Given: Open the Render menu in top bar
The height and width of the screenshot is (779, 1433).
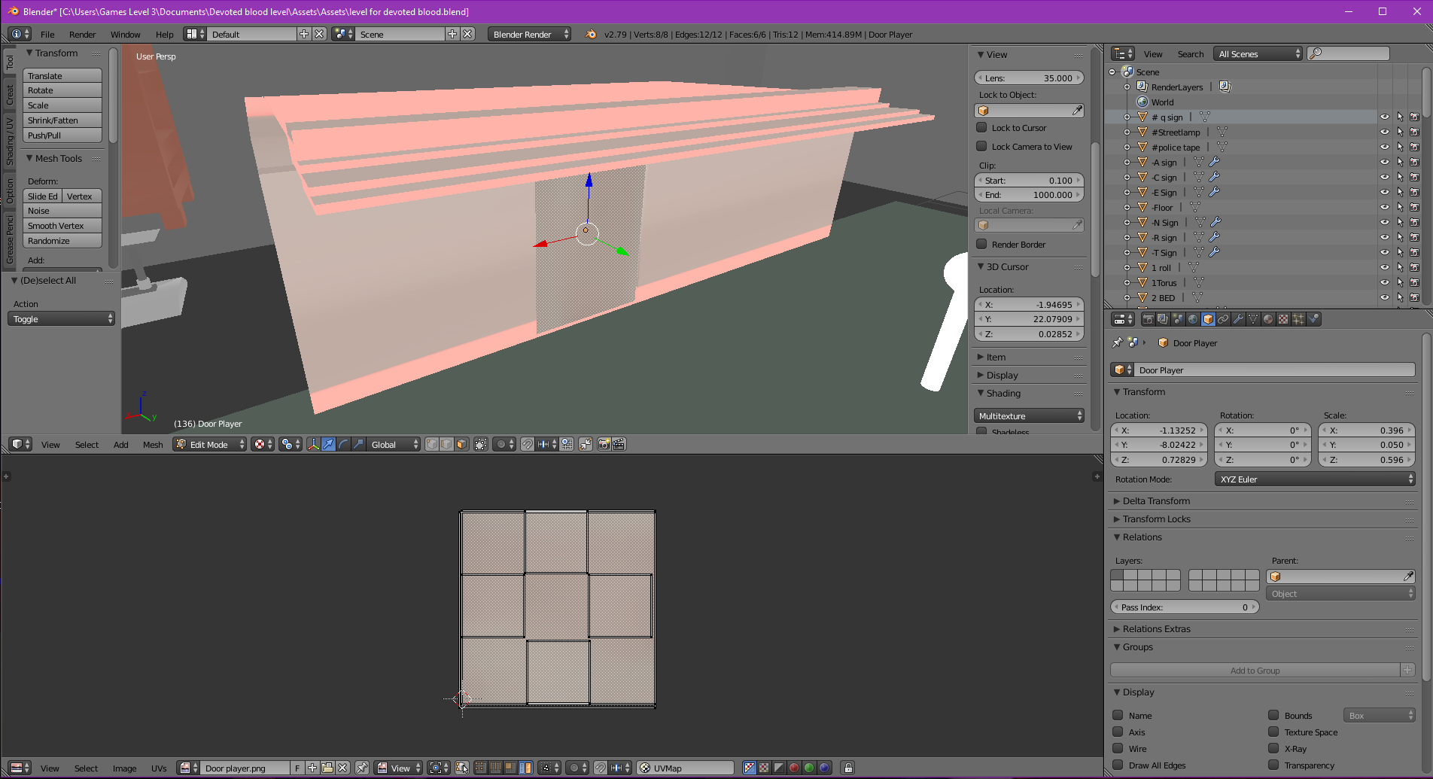Looking at the screenshot, I should coord(82,35).
